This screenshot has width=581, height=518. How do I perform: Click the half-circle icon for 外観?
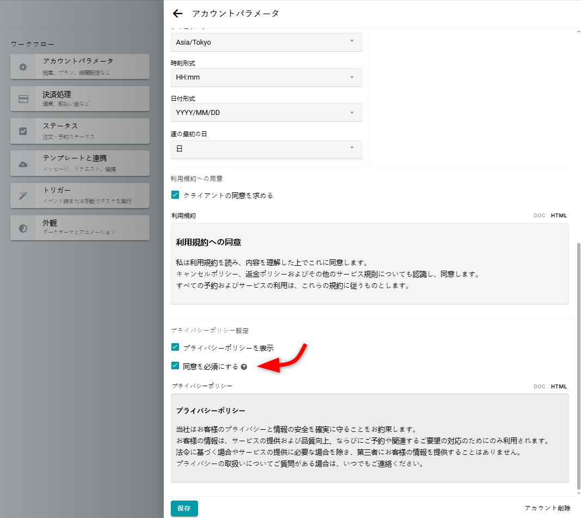(23, 228)
